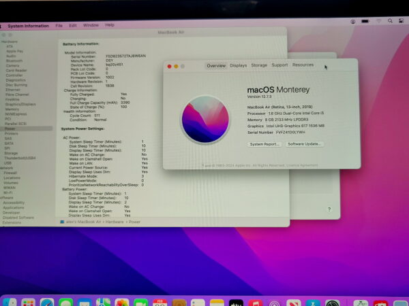Open Notes from the dock
Image resolution: width=409 pixels, height=306 pixels.
217,303
